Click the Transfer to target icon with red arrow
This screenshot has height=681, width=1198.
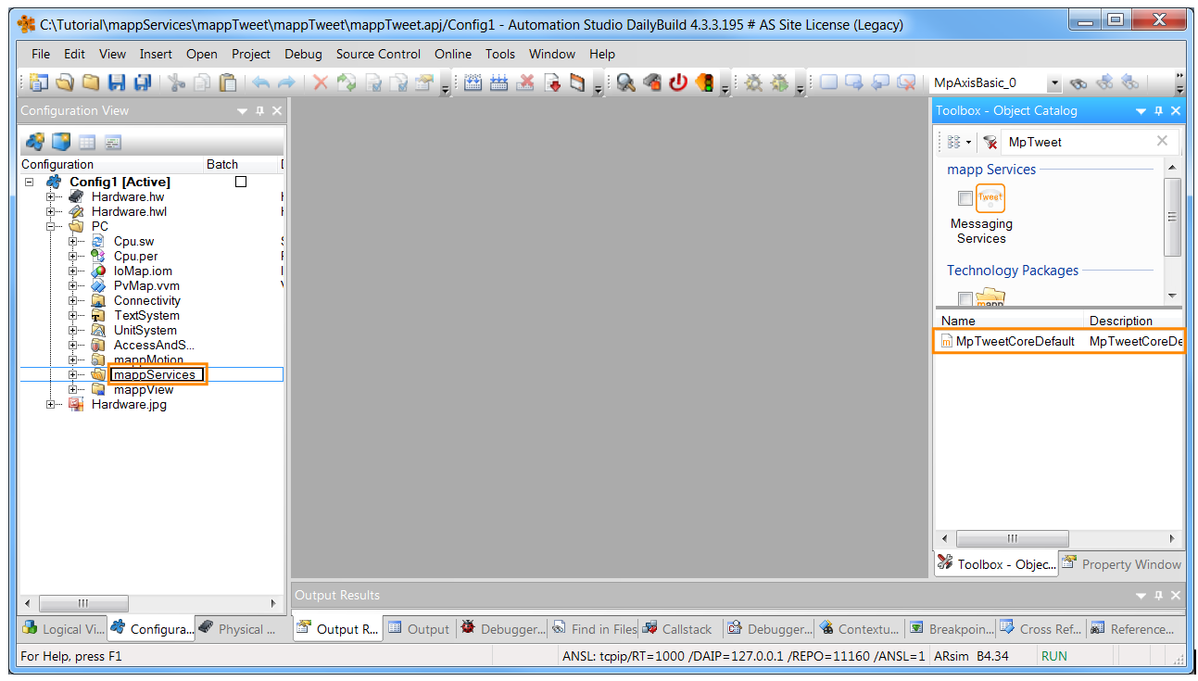tap(552, 82)
